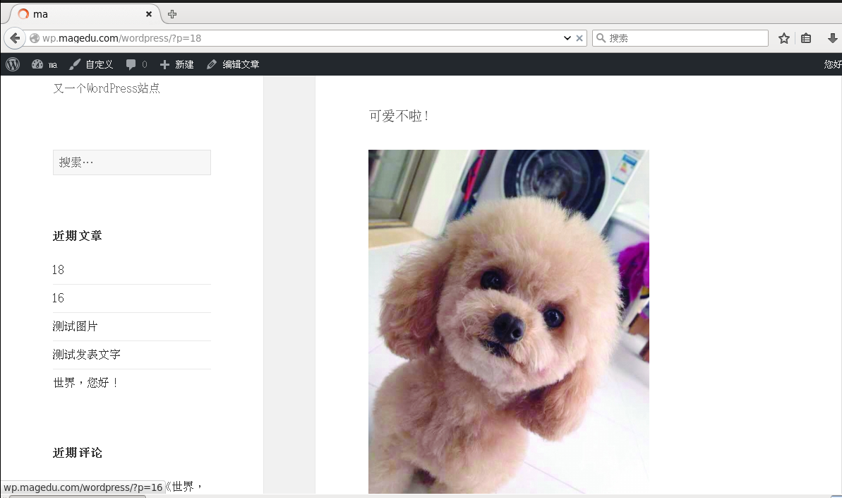
Task: Stop page loading with X button
Action: point(579,38)
